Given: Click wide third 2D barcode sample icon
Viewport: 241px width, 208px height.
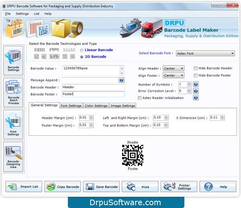Looking at the screenshot, I should point(54,57).
